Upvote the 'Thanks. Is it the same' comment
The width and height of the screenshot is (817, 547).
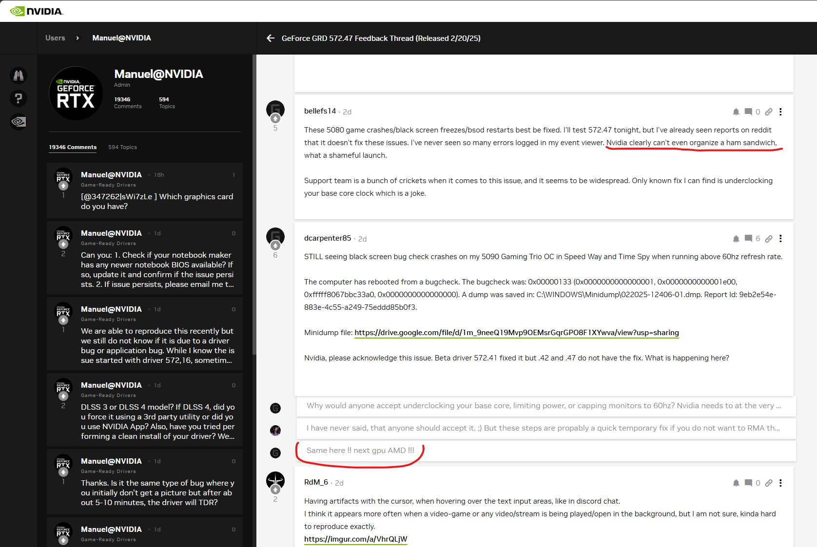tap(63, 472)
